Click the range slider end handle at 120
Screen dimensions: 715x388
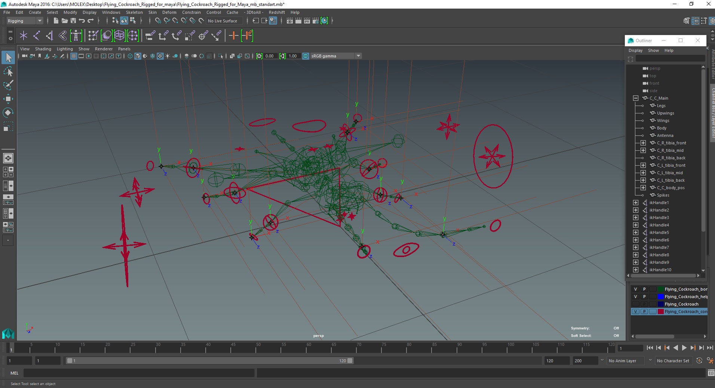pos(350,361)
